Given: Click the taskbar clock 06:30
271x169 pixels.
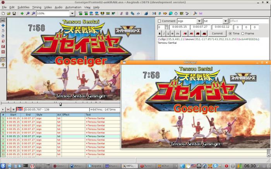Looking at the screenshot, I should [x=250, y=166].
